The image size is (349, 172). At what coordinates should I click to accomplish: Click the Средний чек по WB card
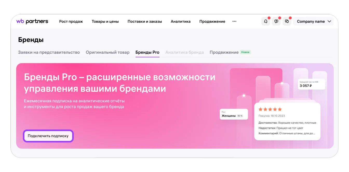point(311,84)
